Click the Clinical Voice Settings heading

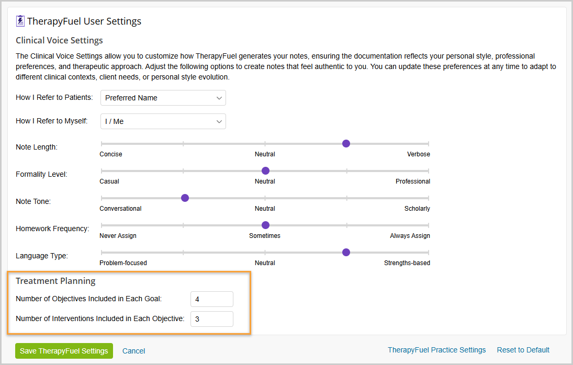click(x=59, y=40)
